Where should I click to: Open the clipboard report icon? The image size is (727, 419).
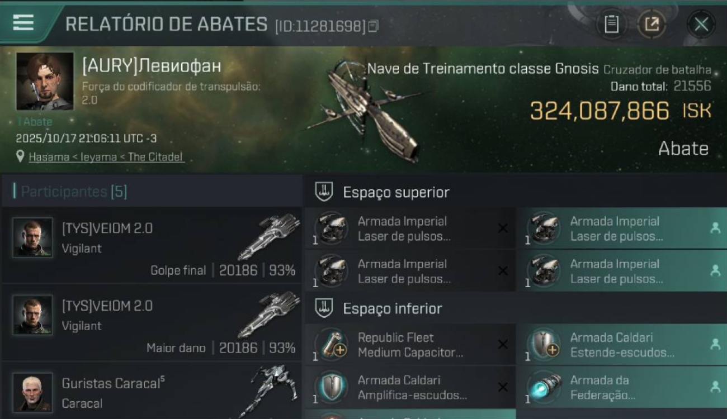tap(611, 24)
